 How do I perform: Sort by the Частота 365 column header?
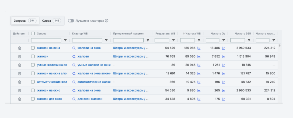pos(243,34)
